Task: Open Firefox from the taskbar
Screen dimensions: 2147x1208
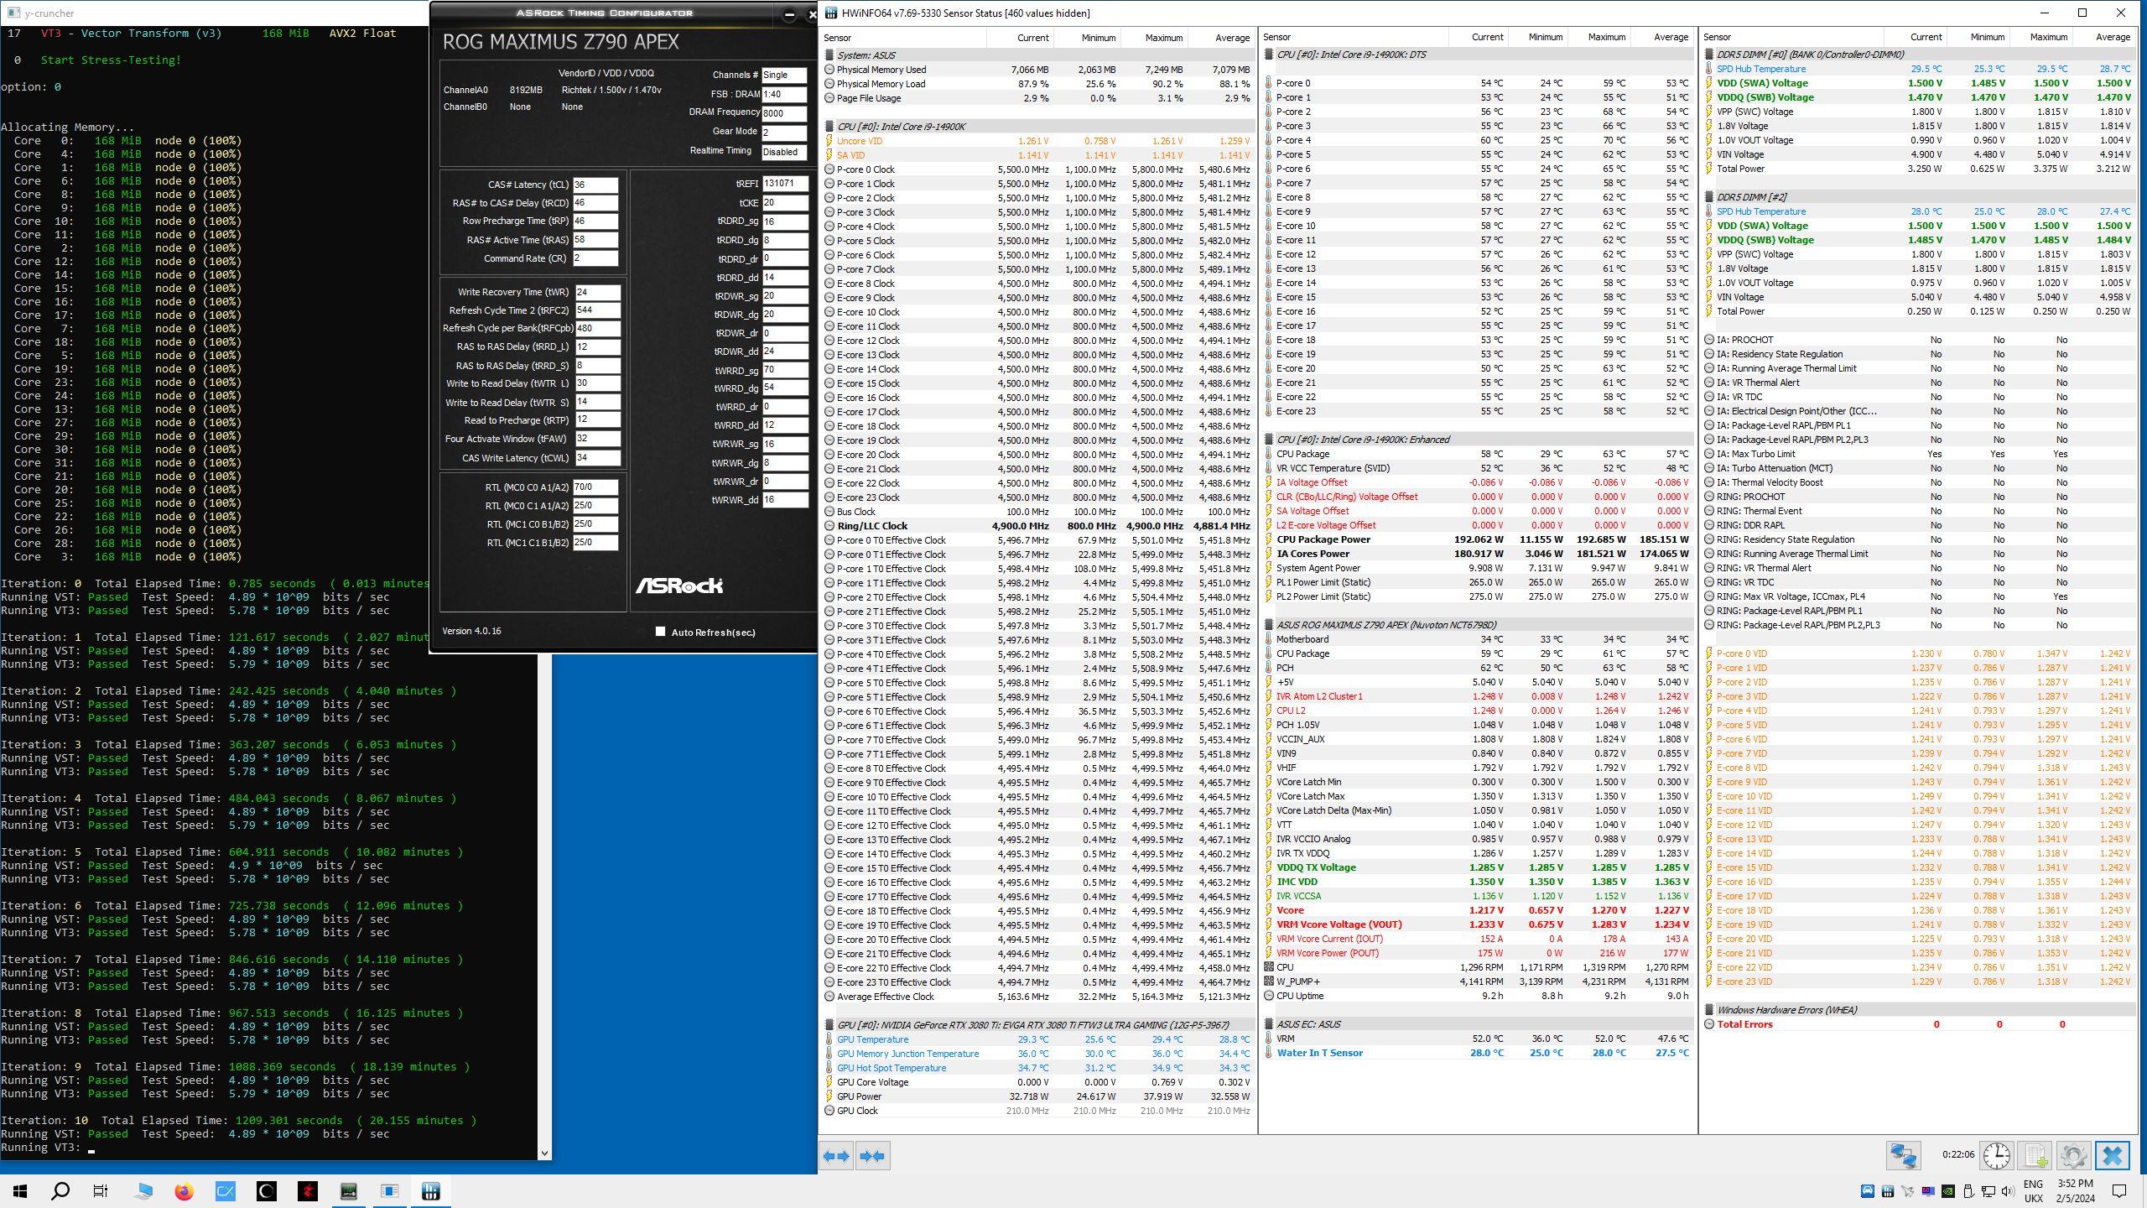Action: (x=184, y=1191)
